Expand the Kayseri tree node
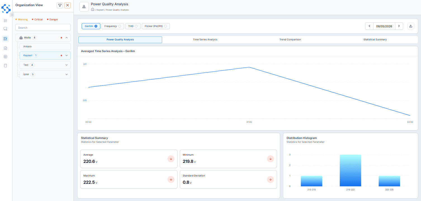This screenshot has width=421, height=201. pos(67,55)
